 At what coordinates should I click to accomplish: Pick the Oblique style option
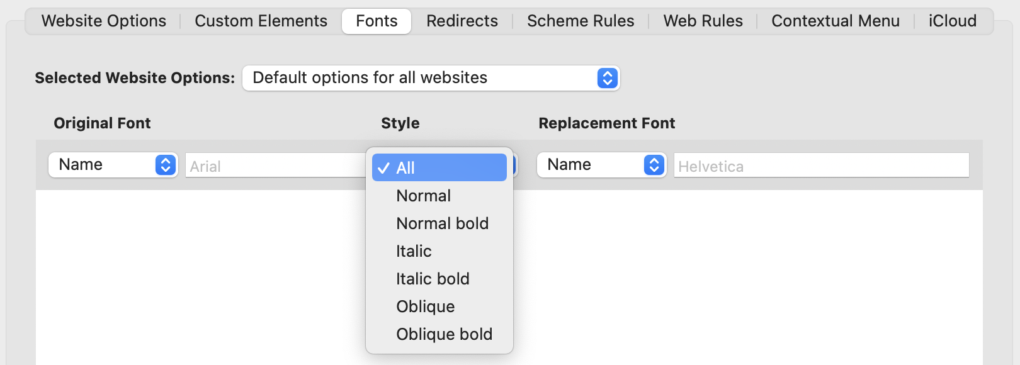(425, 306)
